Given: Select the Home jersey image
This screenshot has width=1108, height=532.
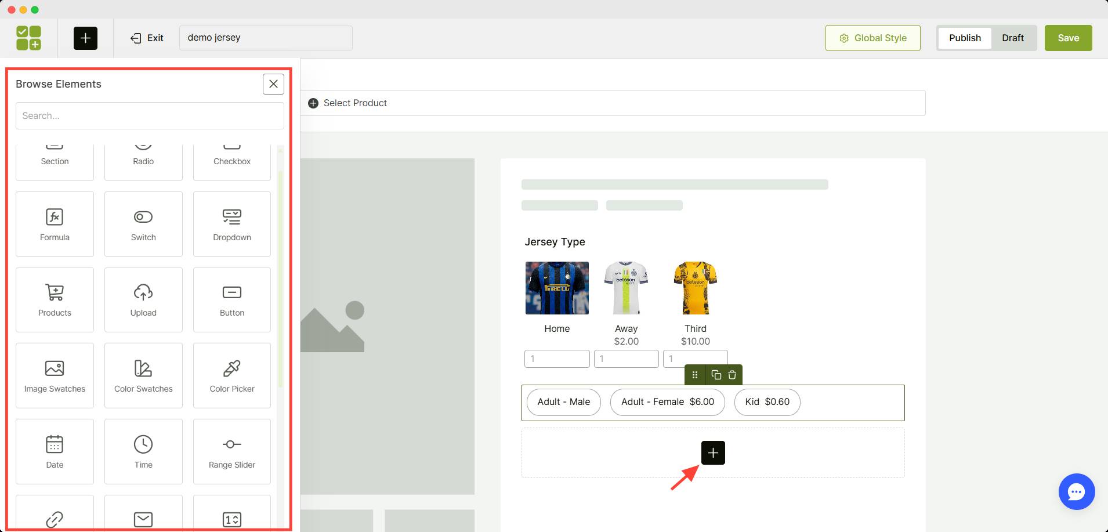Looking at the screenshot, I should coord(557,288).
